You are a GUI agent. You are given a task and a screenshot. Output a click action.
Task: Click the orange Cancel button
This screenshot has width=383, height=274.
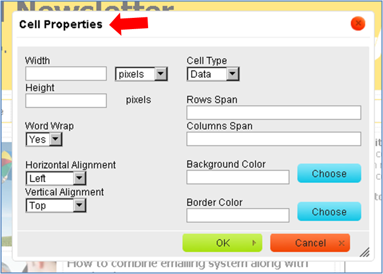(x=310, y=243)
